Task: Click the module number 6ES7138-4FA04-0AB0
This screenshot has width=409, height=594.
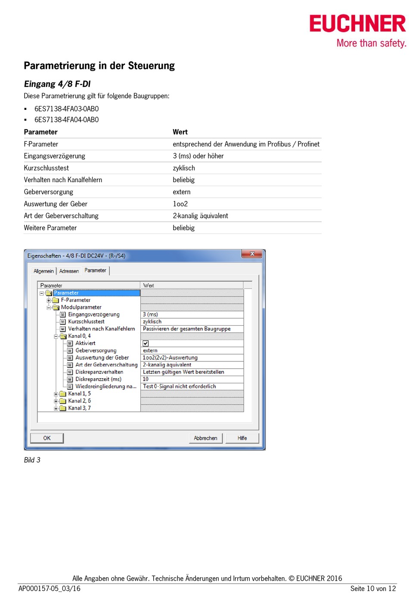Action: coord(67,120)
